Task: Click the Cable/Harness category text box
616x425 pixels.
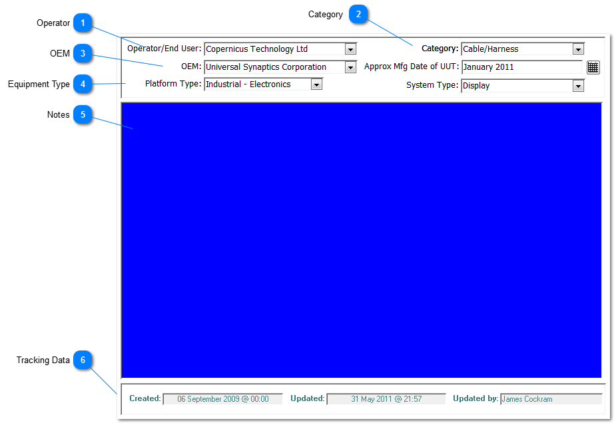Action: tap(516, 49)
